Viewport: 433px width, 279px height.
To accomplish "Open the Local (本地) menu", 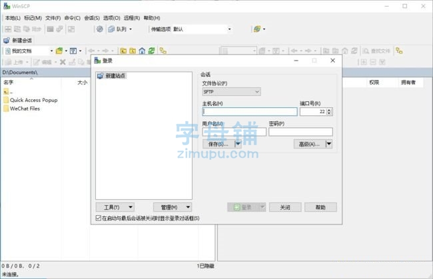I will [13, 18].
